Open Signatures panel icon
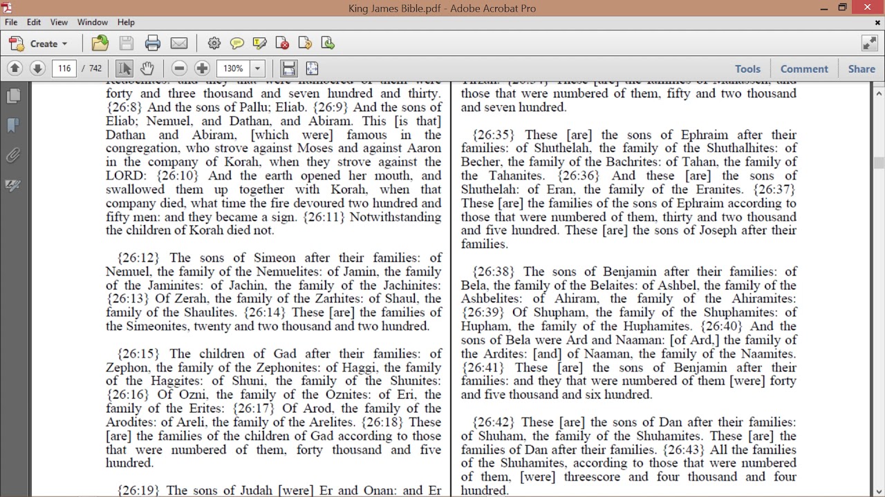Screen dimensions: 885x497 (13, 185)
